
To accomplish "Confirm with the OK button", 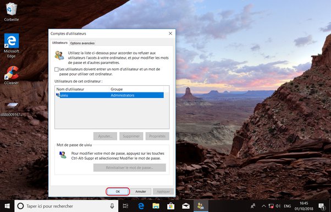I will [x=118, y=192].
